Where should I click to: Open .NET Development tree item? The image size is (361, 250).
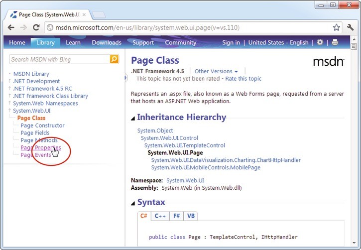pos(36,81)
